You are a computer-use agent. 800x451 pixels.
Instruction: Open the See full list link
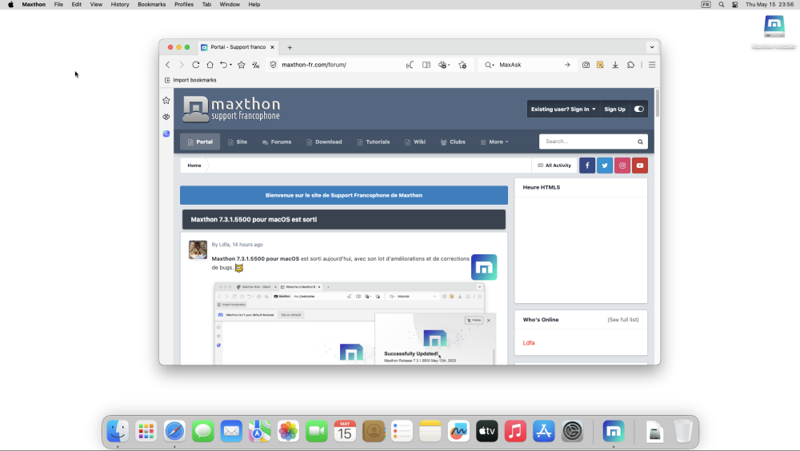pos(622,320)
